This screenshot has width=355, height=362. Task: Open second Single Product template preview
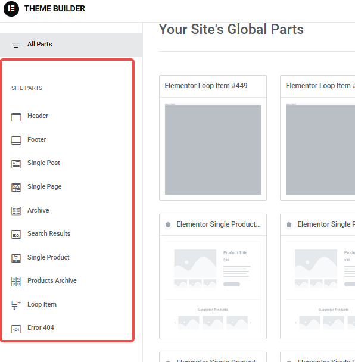pyautogui.click(x=320, y=288)
